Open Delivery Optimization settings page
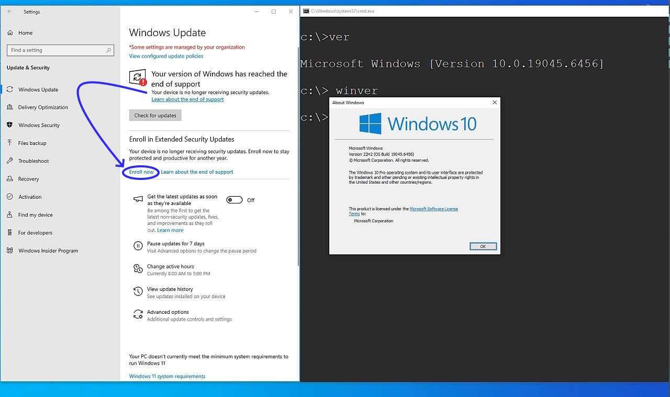The height and width of the screenshot is (397, 670). coord(43,107)
